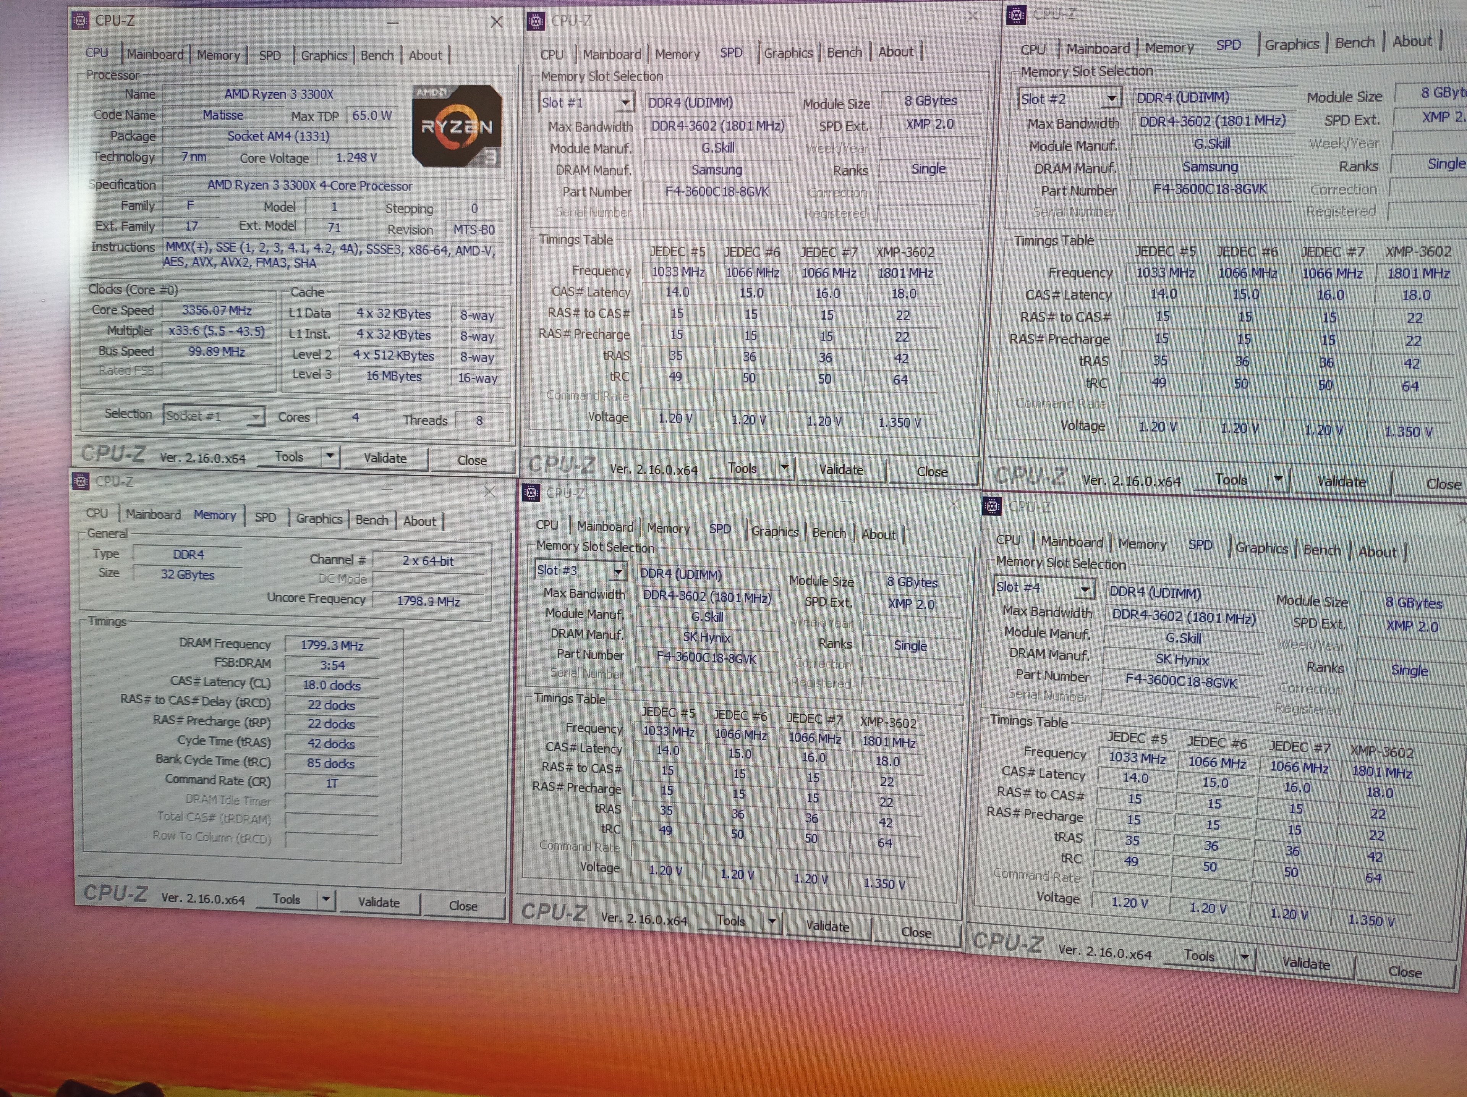This screenshot has width=1467, height=1097.
Task: Click the Close button in the Slot #3 window
Action: [x=916, y=932]
